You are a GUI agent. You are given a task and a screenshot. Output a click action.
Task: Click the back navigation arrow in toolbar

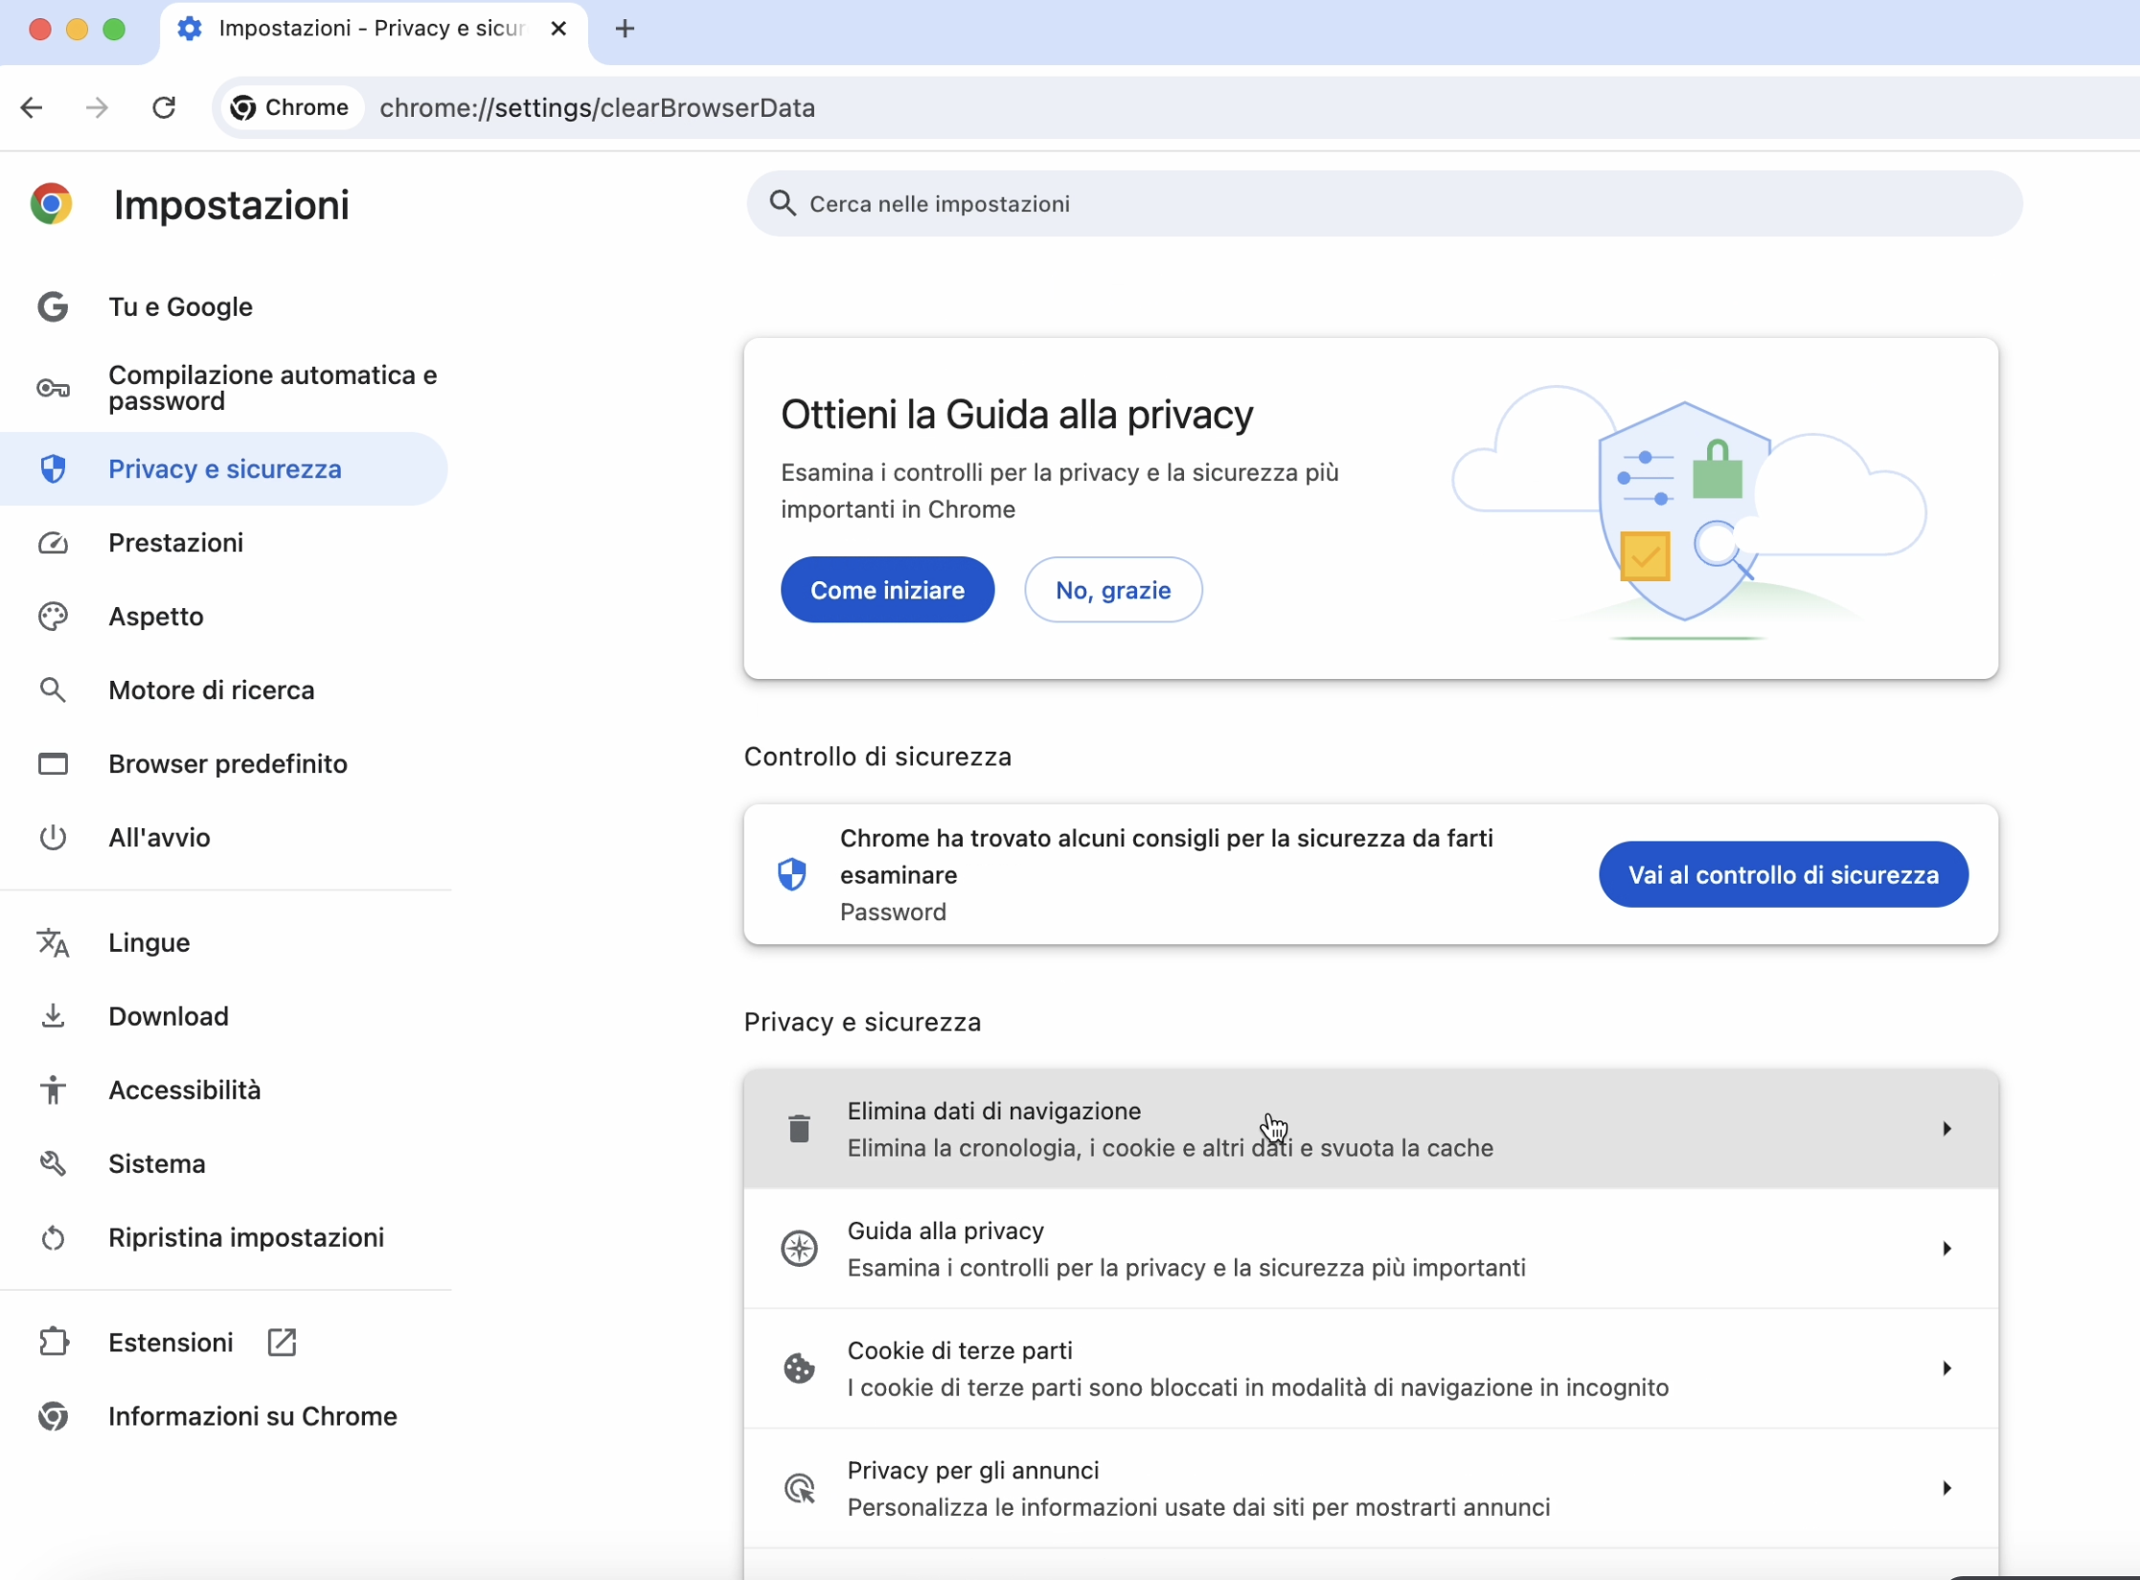(32, 108)
